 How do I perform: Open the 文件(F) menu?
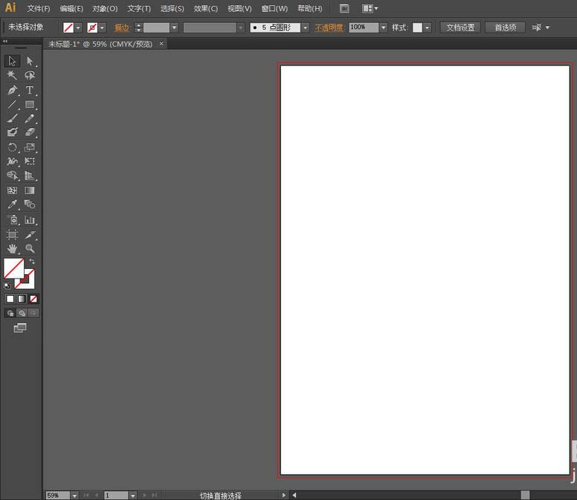pyautogui.click(x=39, y=8)
